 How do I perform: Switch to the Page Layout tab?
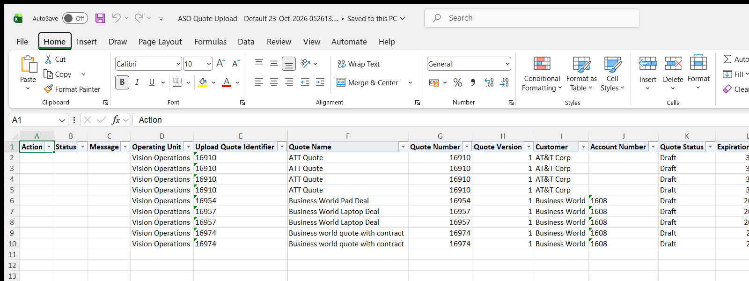click(160, 42)
